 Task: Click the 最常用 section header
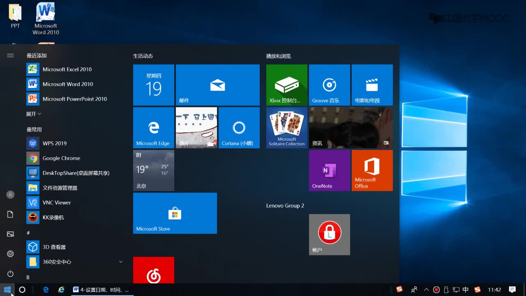[34, 129]
